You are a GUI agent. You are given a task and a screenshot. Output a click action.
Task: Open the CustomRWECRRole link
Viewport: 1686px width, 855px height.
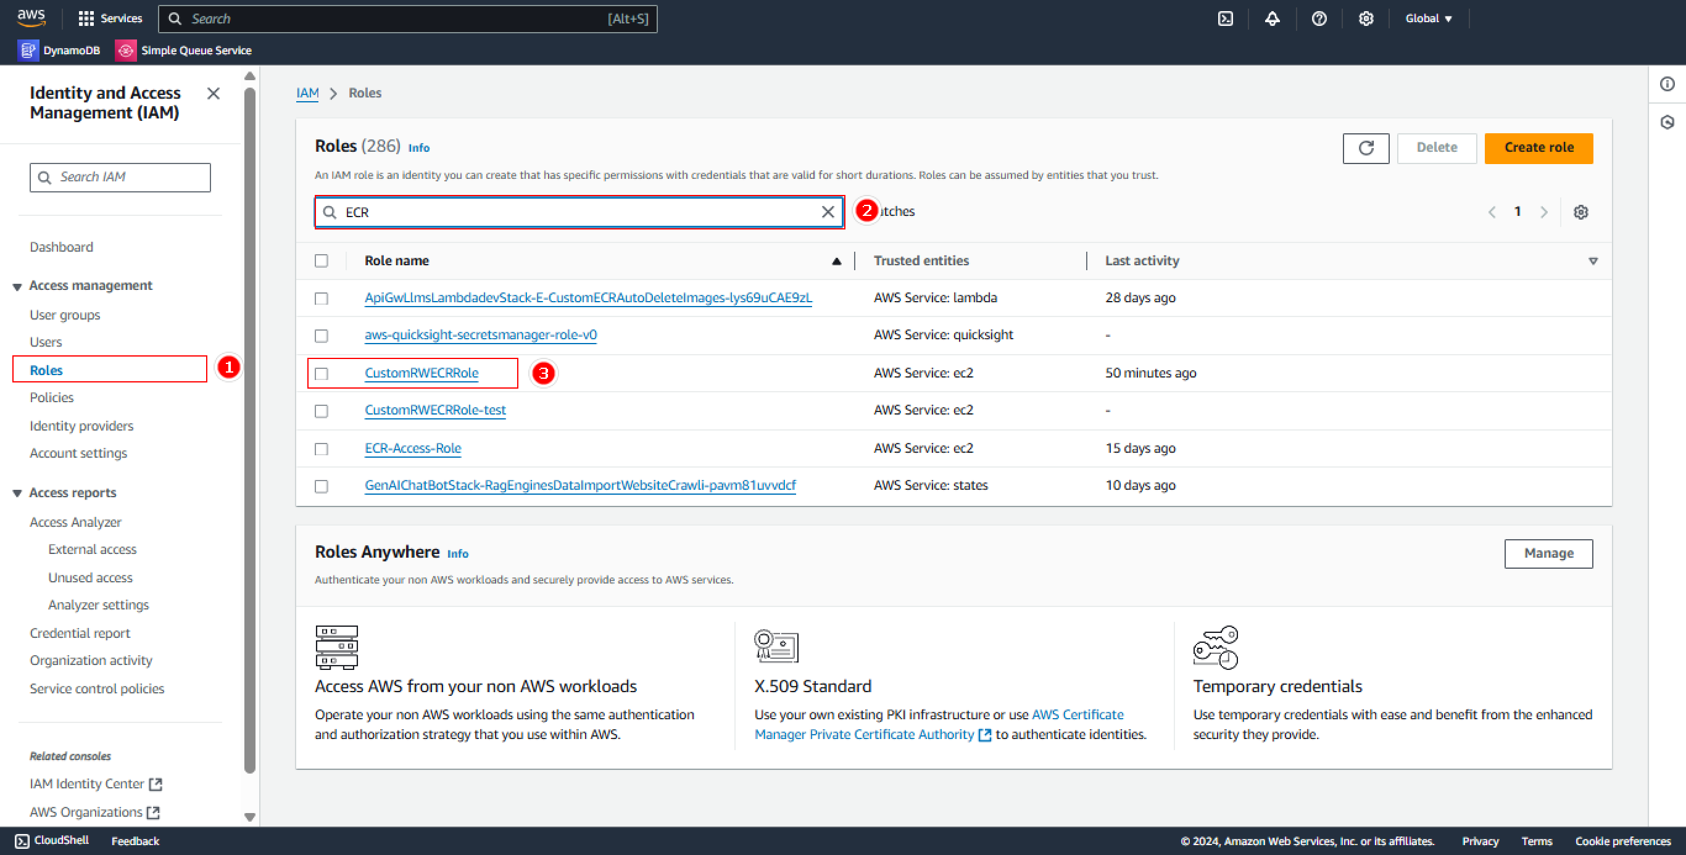pos(421,373)
